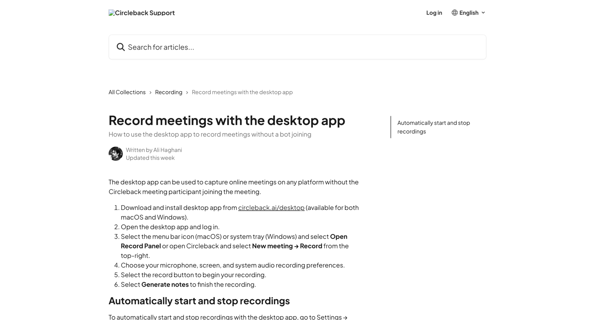
Task: Click the globe language icon
Action: click(455, 13)
